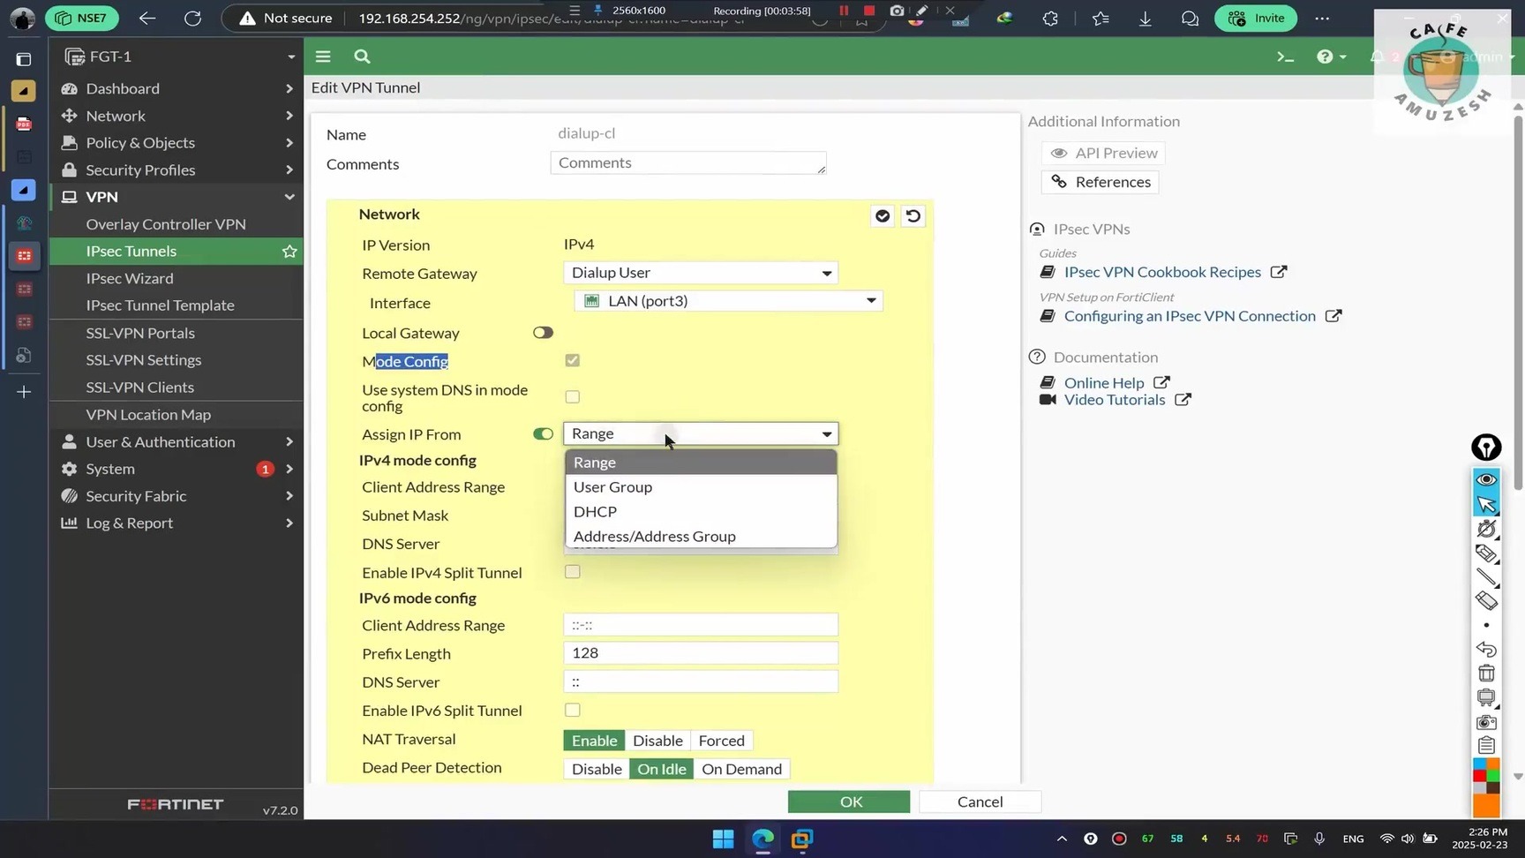
Task: Check Enable IPv4 Split Tunnel
Action: pos(573,572)
